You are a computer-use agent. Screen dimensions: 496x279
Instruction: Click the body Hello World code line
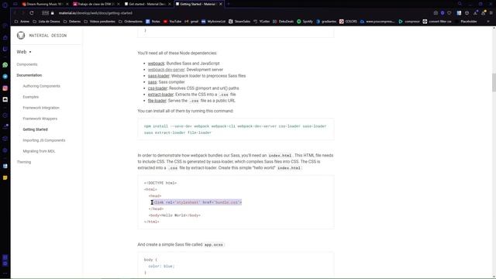174,215
